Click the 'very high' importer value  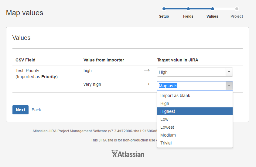point(92,84)
